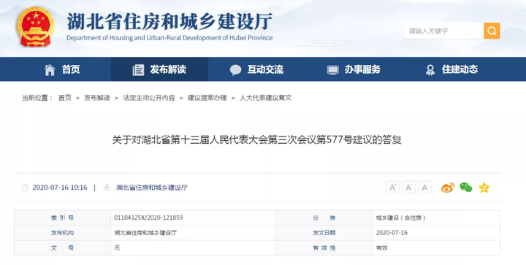Click the 湖北省住房和城乡建设厅 source link beside the date
Screen dimensions: 526x265
click(x=152, y=188)
